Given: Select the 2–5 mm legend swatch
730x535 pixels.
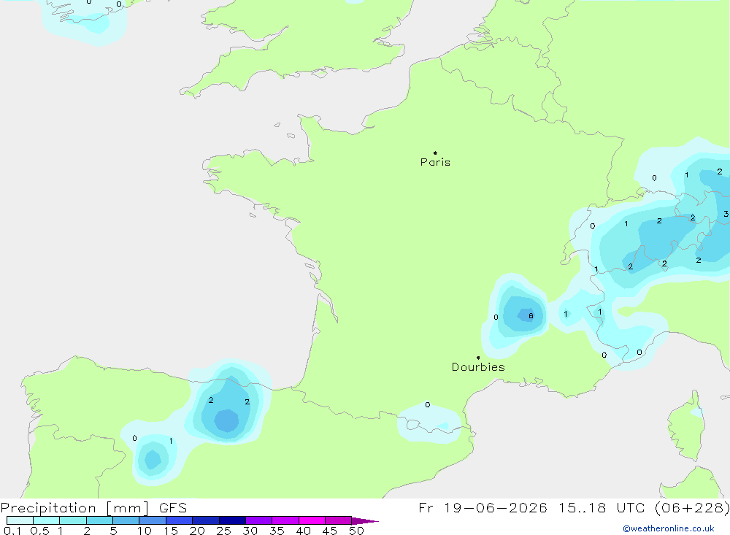Looking at the screenshot, I should click(99, 520).
